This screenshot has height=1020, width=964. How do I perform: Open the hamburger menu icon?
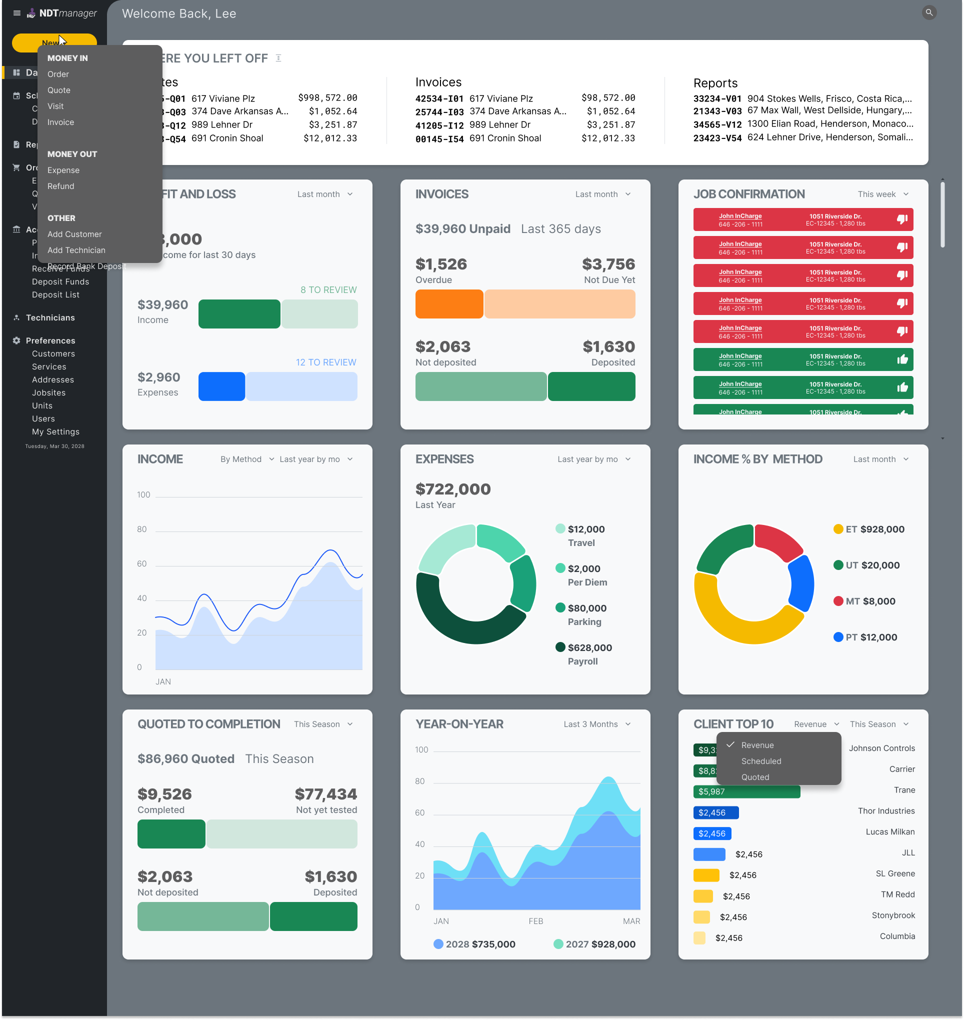tap(17, 13)
